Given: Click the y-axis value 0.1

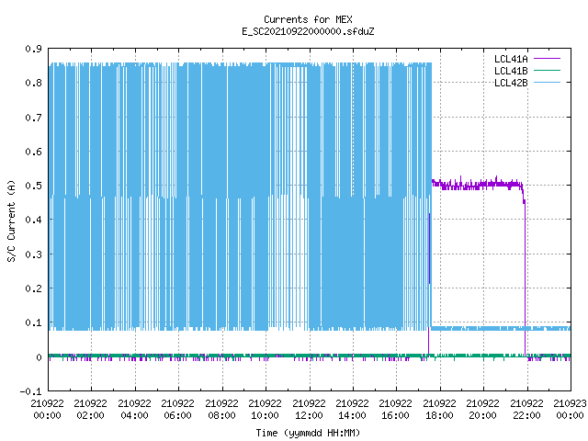Looking at the screenshot, I should [x=33, y=322].
